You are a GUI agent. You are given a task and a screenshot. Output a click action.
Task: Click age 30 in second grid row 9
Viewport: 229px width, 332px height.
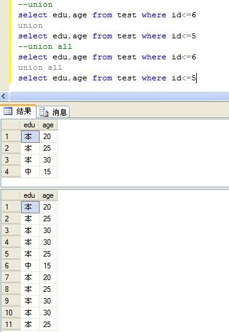pyautogui.click(x=48, y=301)
